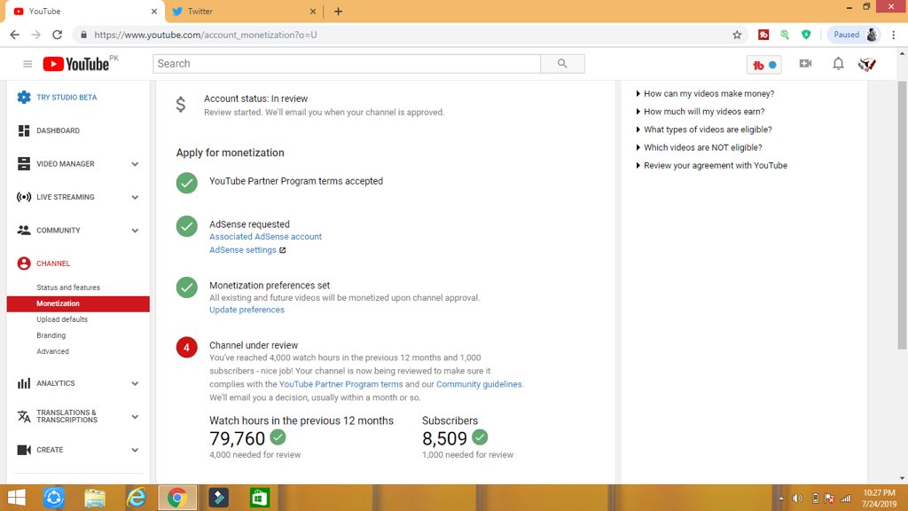Image resolution: width=908 pixels, height=511 pixels.
Task: Open a new browser tab
Action: tap(338, 11)
